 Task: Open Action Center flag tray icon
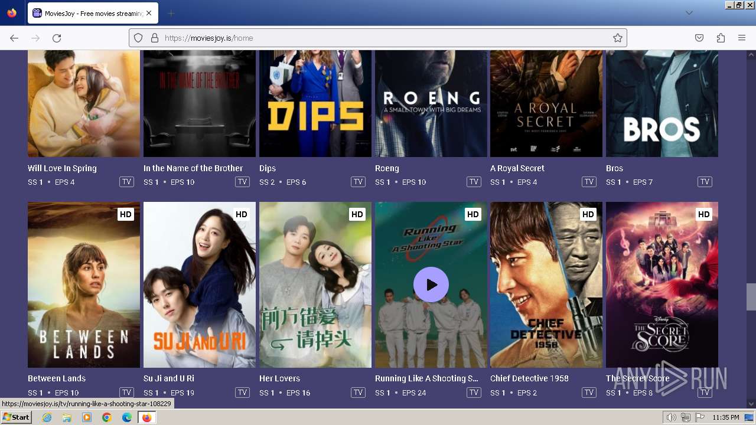point(700,417)
